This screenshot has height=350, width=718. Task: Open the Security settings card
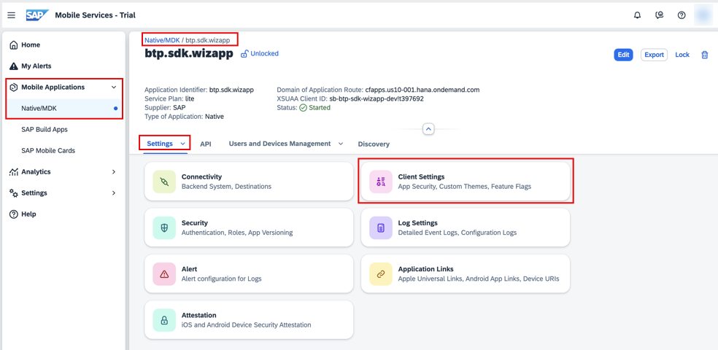coord(249,227)
